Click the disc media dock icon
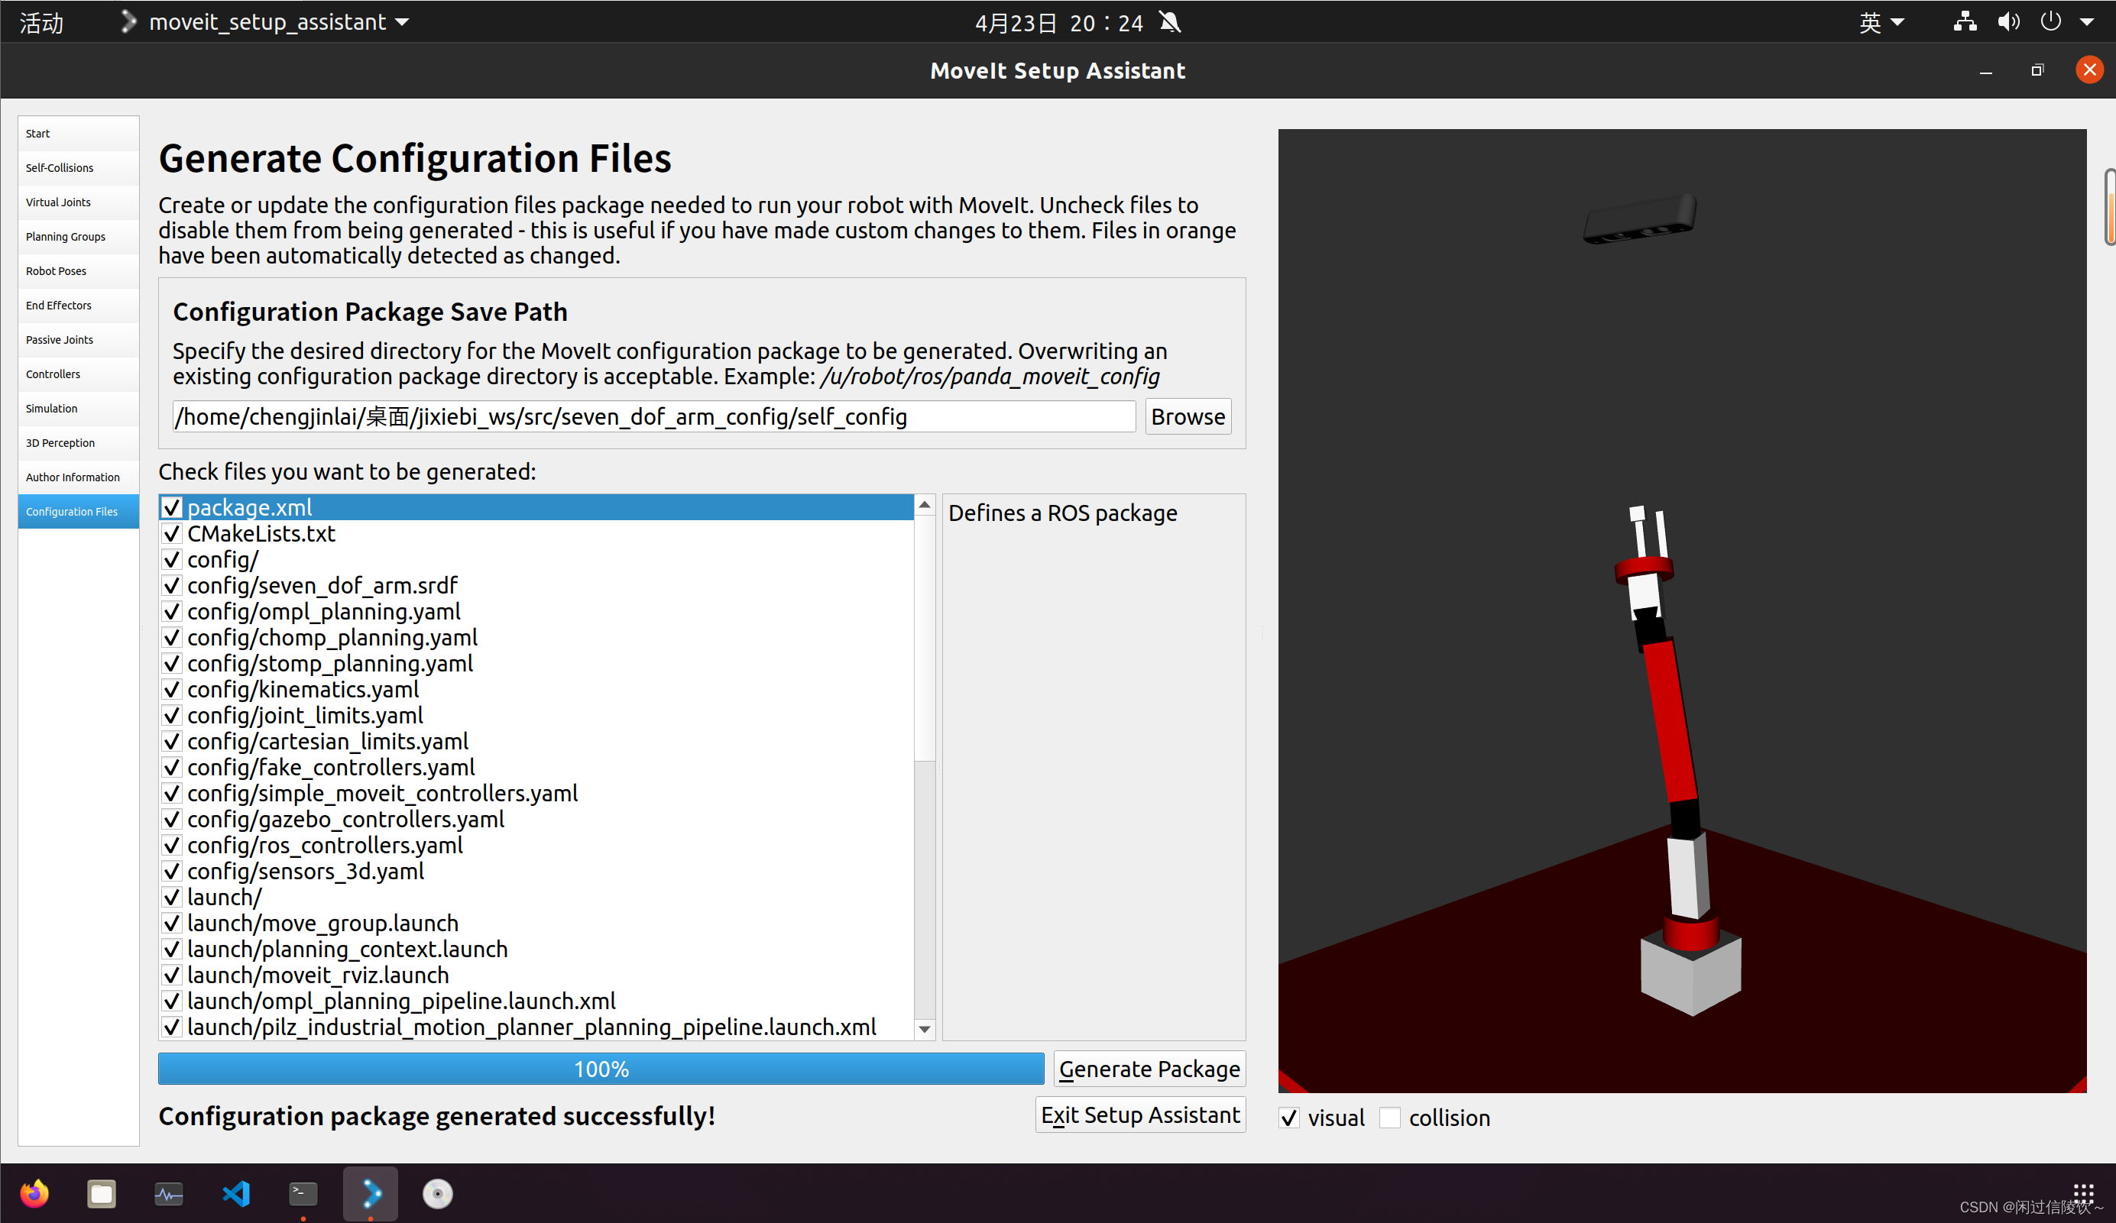 437,1192
